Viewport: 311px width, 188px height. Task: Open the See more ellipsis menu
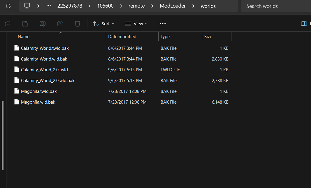click(x=163, y=24)
